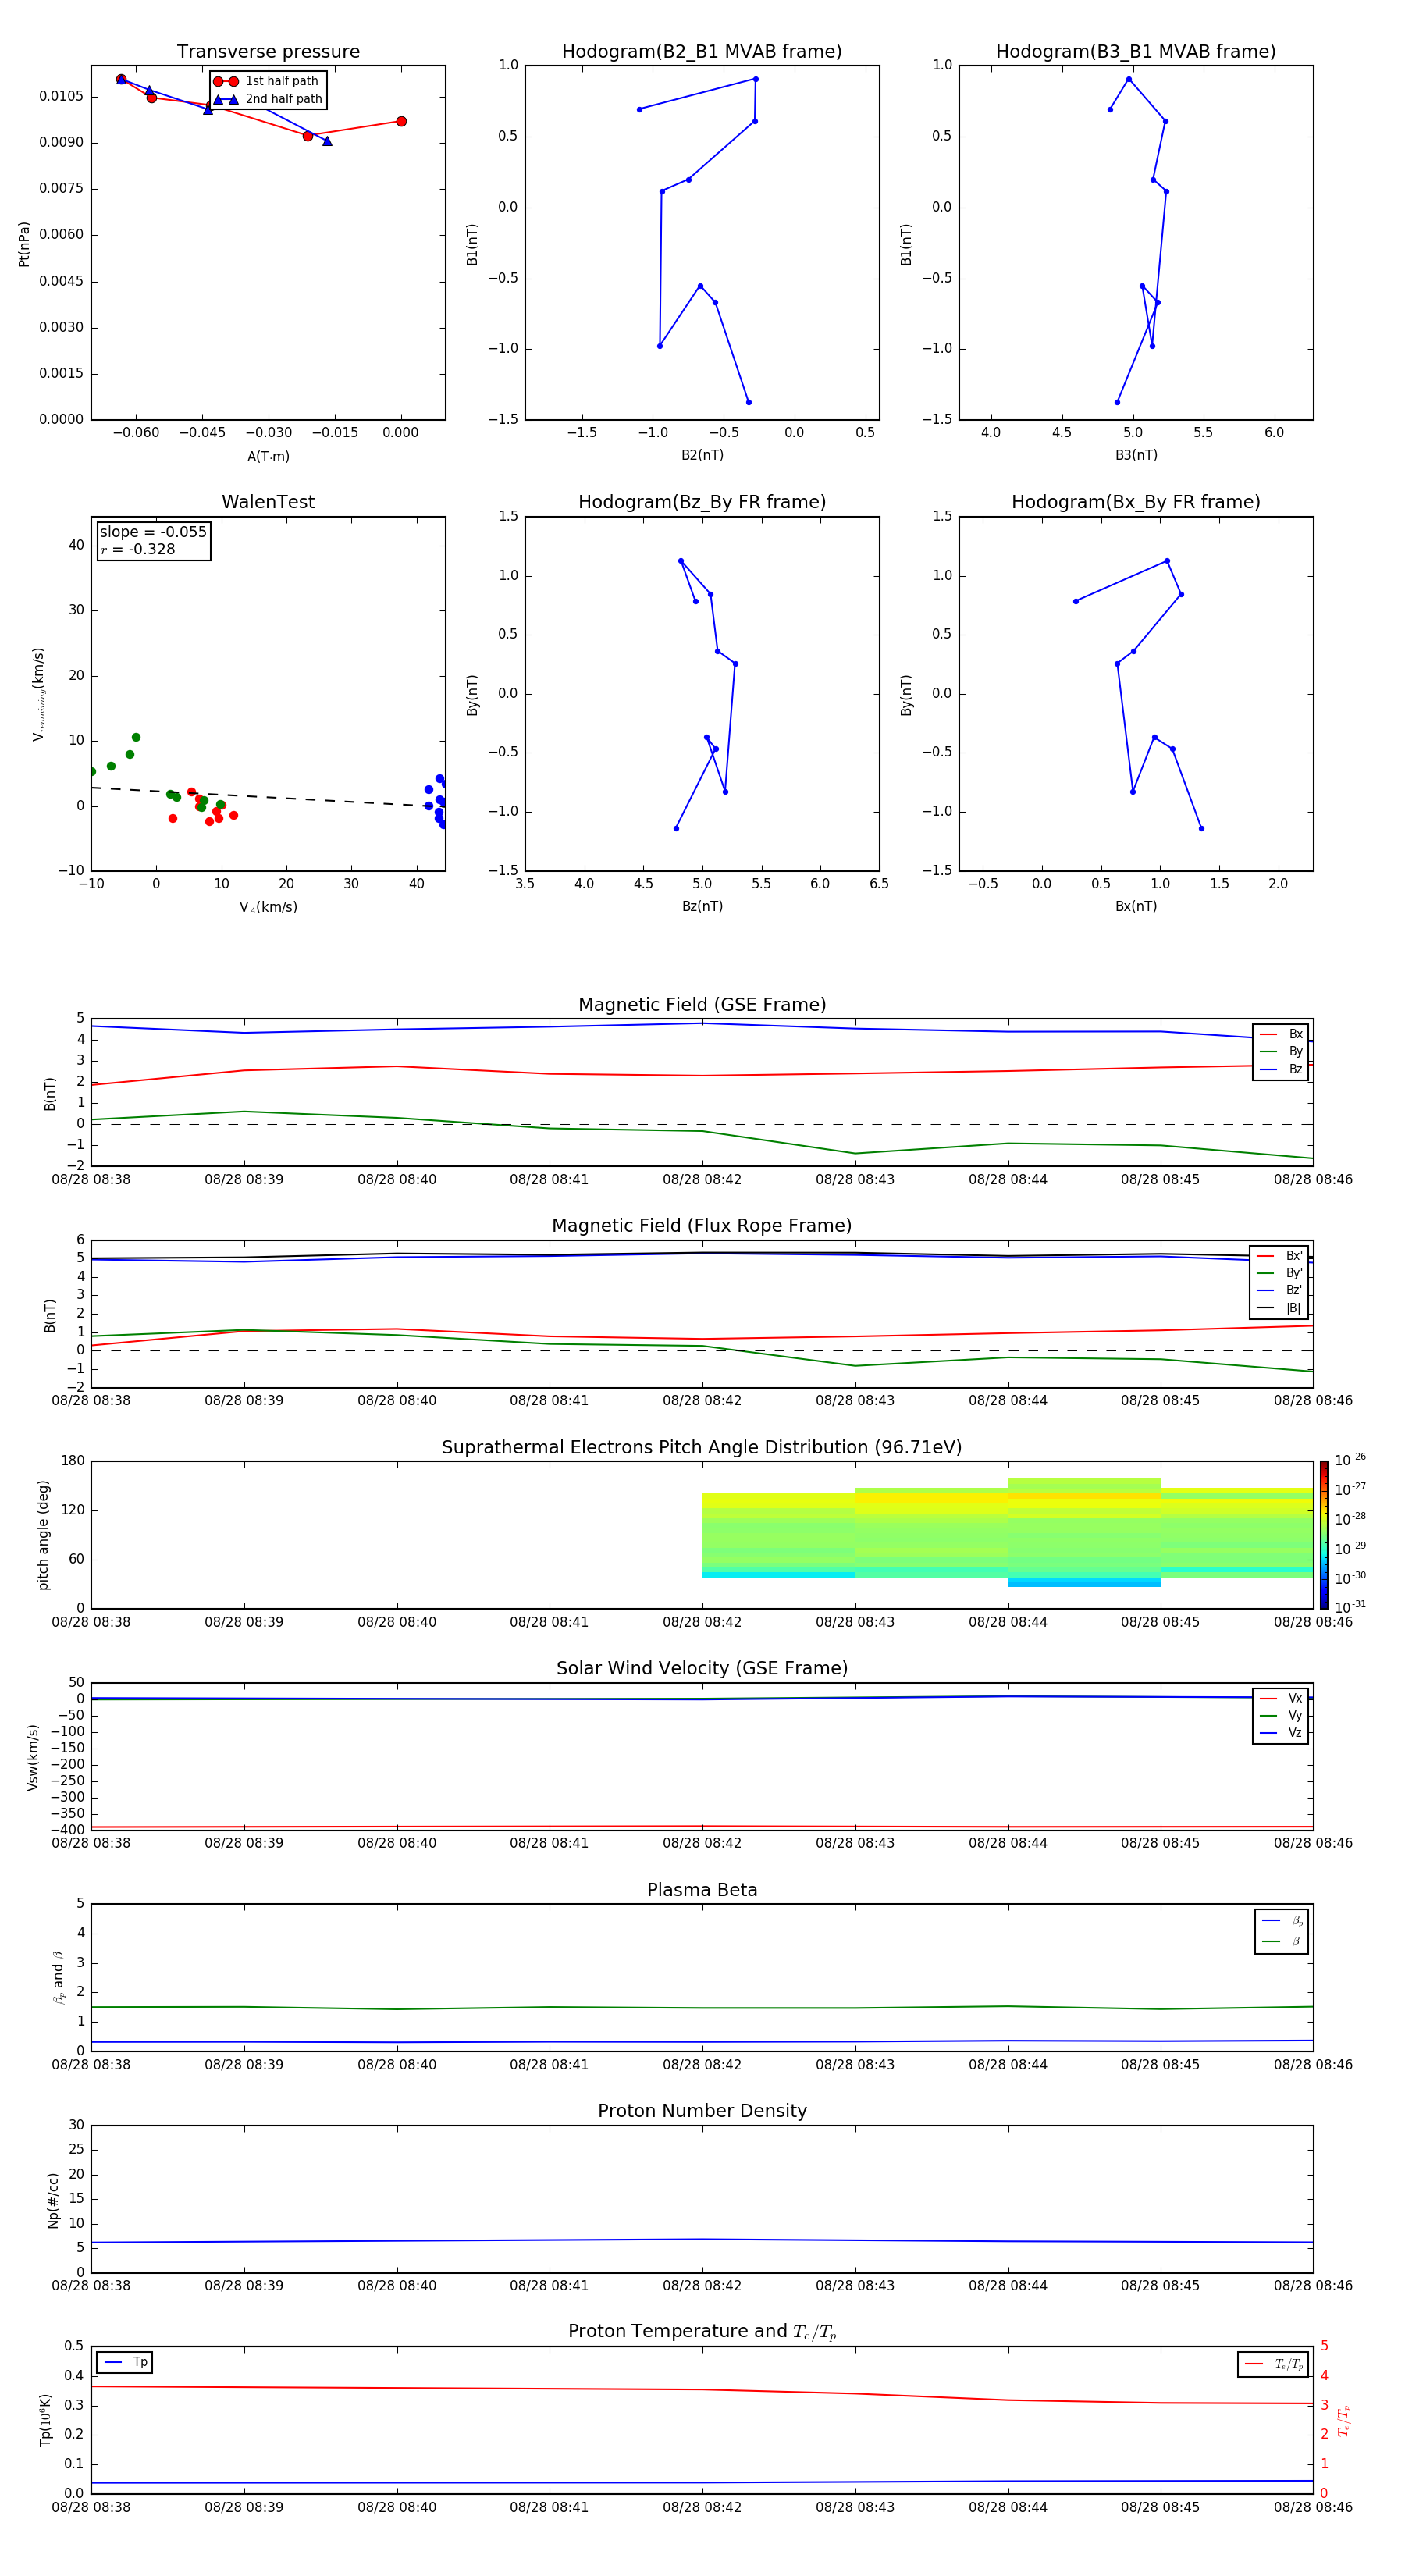
Task: Select the βp entry in Plasma Beta legend
Action: [1282, 1921]
